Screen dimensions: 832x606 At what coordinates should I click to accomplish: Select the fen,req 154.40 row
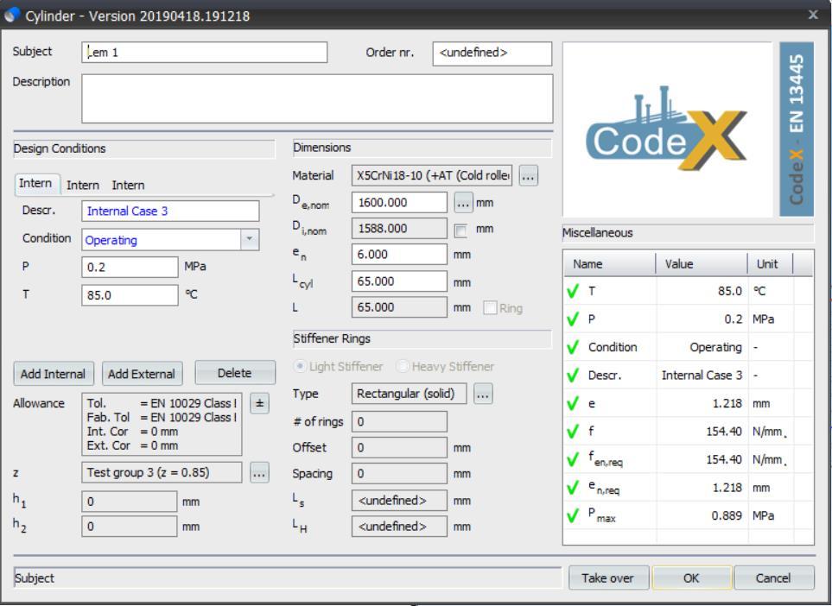click(x=689, y=459)
